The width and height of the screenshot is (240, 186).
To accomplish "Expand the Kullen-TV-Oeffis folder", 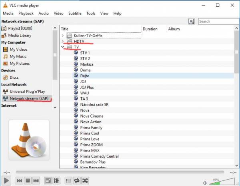I will tap(63, 36).
